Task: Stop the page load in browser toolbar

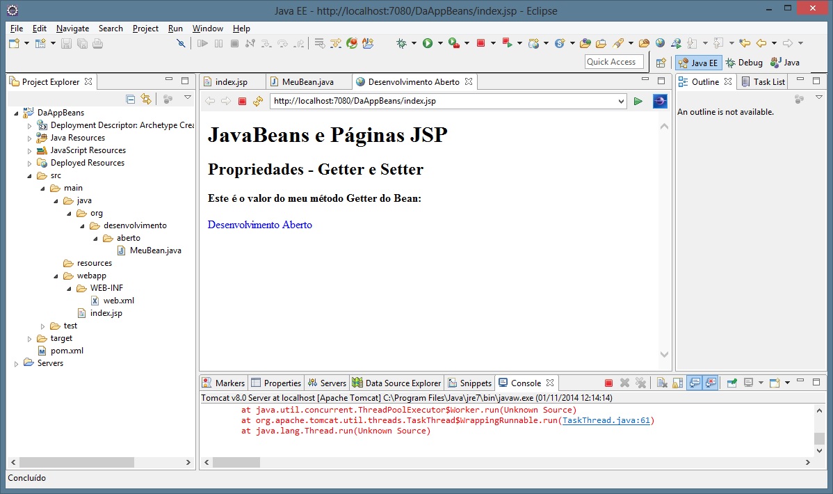Action: tap(242, 102)
